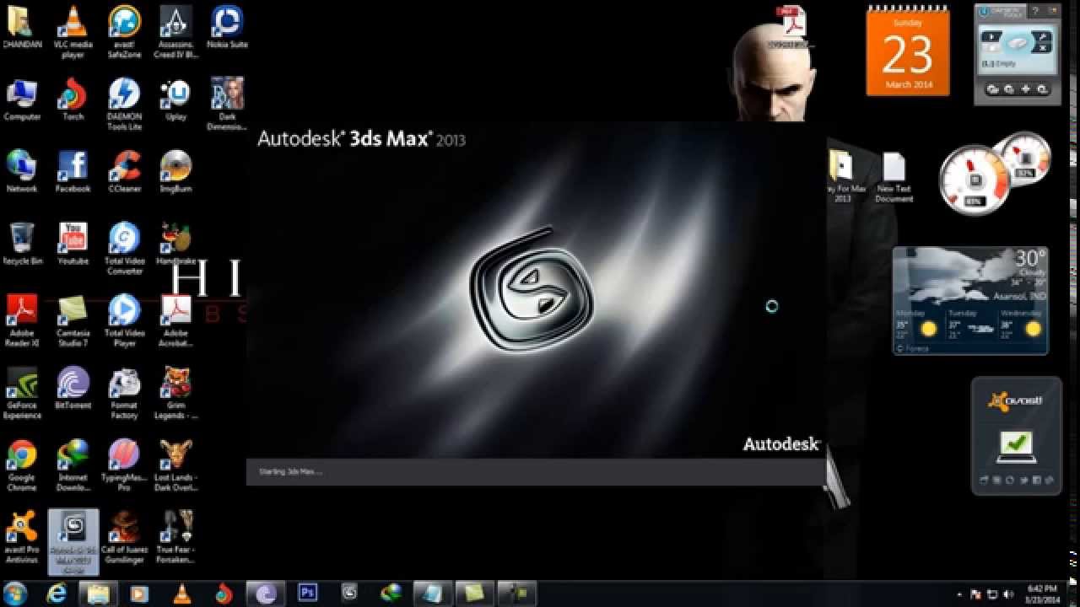Select the Recycle Bin icon

click(x=22, y=244)
